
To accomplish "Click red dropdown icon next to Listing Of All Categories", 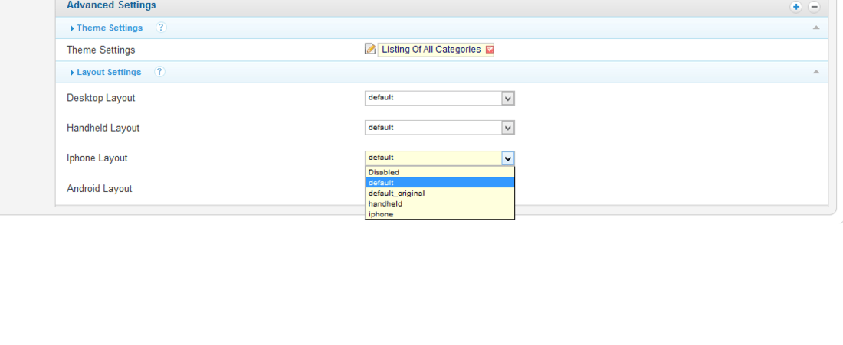I will [489, 50].
